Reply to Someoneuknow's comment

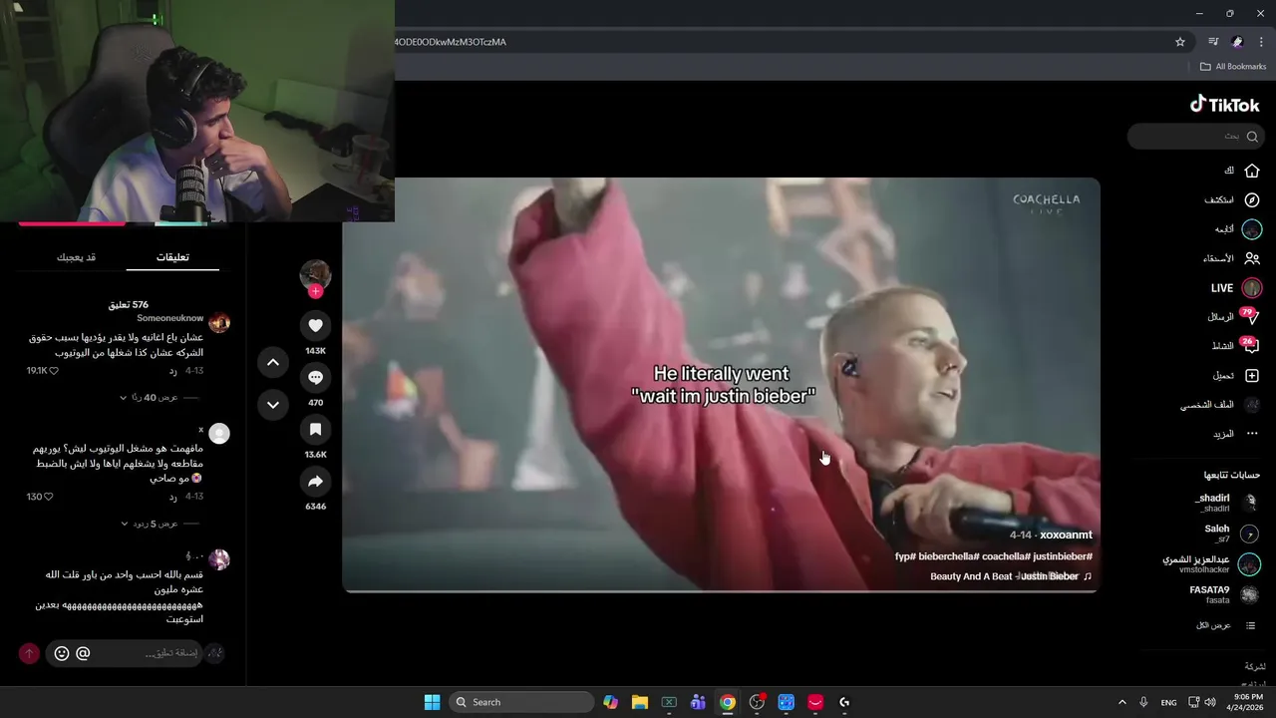(172, 371)
